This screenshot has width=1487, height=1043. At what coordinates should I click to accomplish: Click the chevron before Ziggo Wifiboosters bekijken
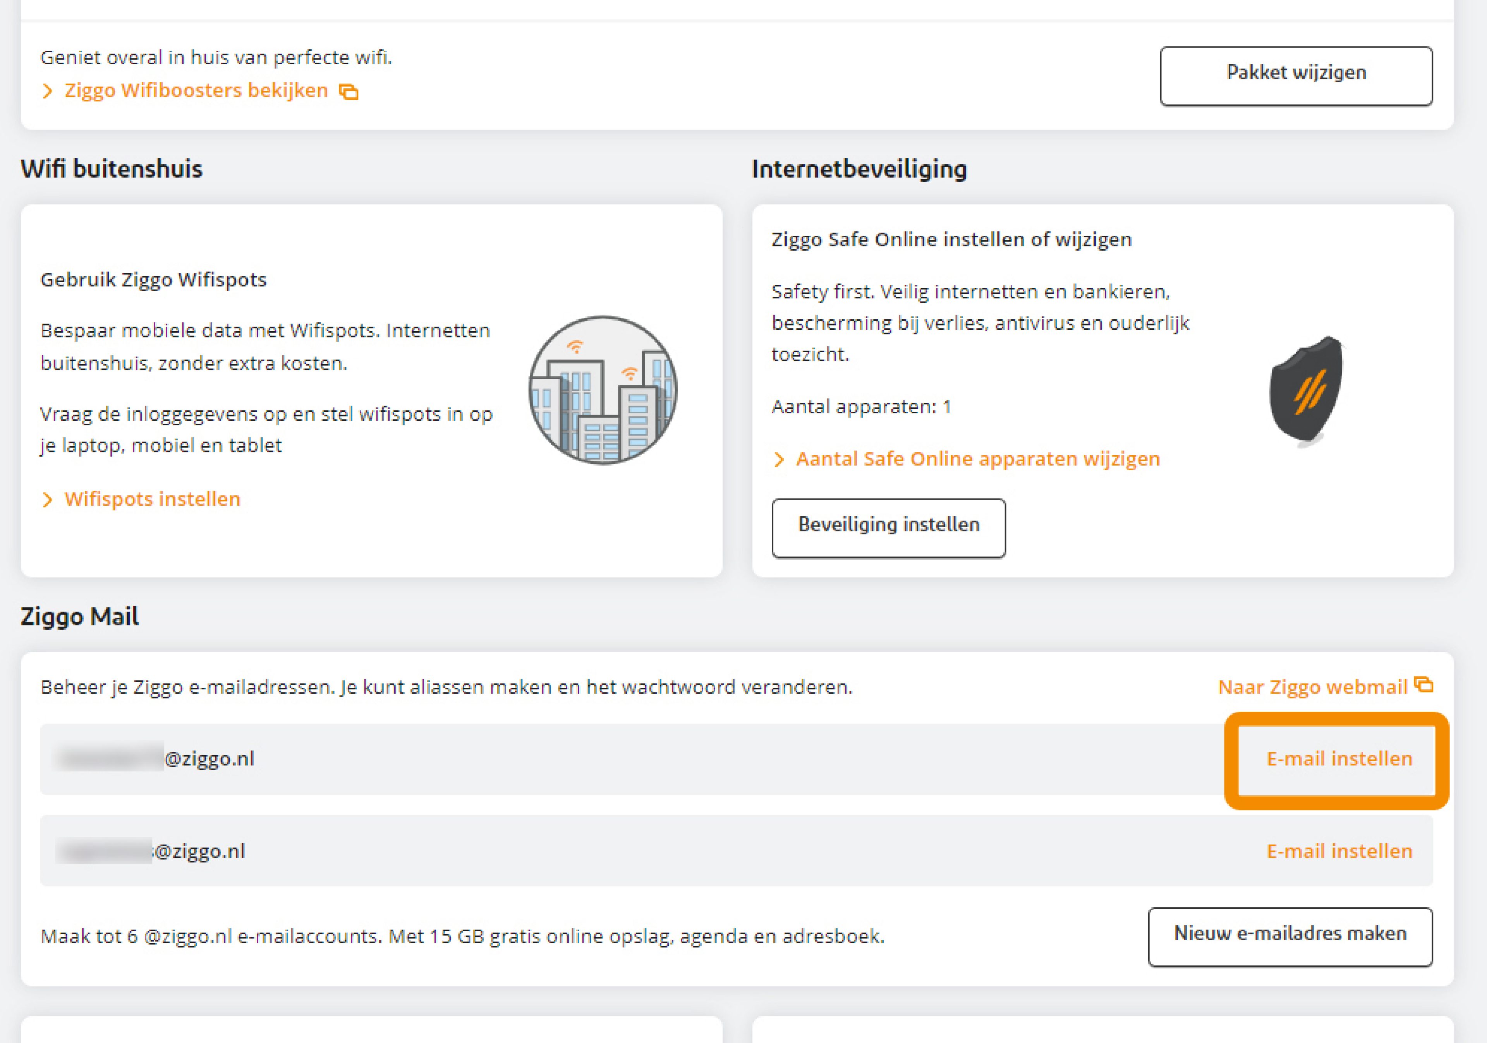click(47, 91)
